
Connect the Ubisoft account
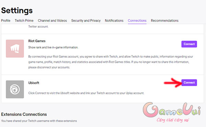[x=189, y=83]
